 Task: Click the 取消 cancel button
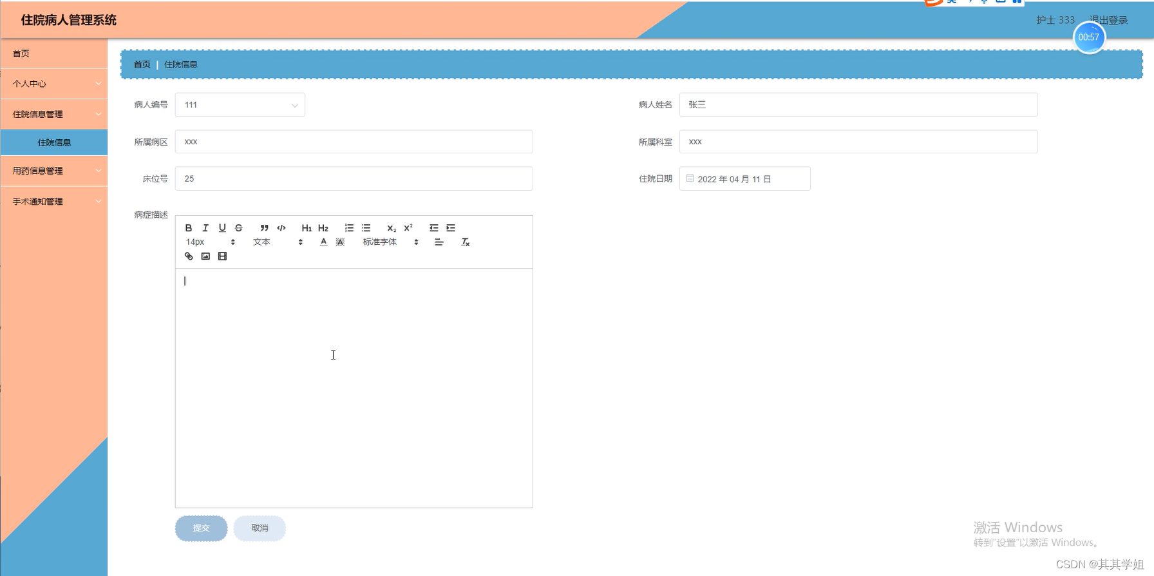click(x=260, y=528)
